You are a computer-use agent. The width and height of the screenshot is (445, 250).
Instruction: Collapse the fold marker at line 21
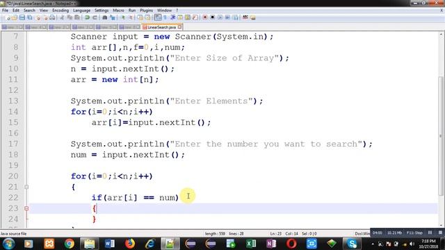(x=26, y=187)
